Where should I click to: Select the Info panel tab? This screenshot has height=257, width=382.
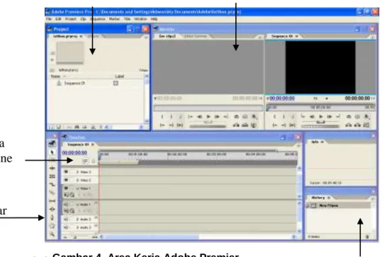(316, 142)
